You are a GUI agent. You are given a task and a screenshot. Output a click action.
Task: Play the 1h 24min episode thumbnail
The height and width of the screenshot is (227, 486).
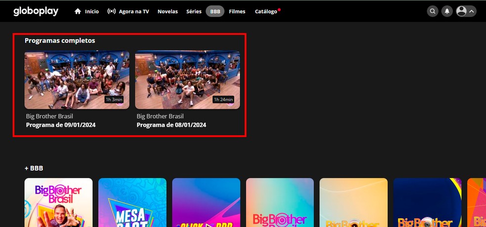click(x=188, y=80)
